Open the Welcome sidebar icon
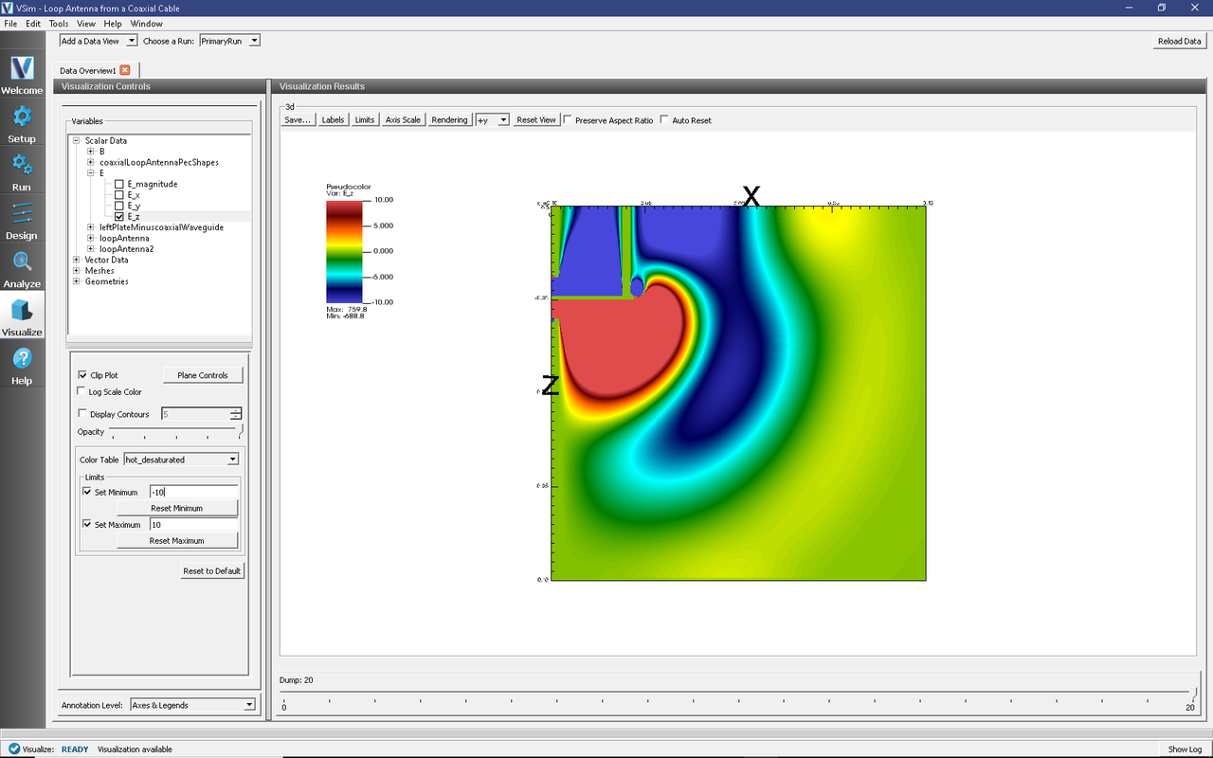The image size is (1213, 758). tap(22, 75)
